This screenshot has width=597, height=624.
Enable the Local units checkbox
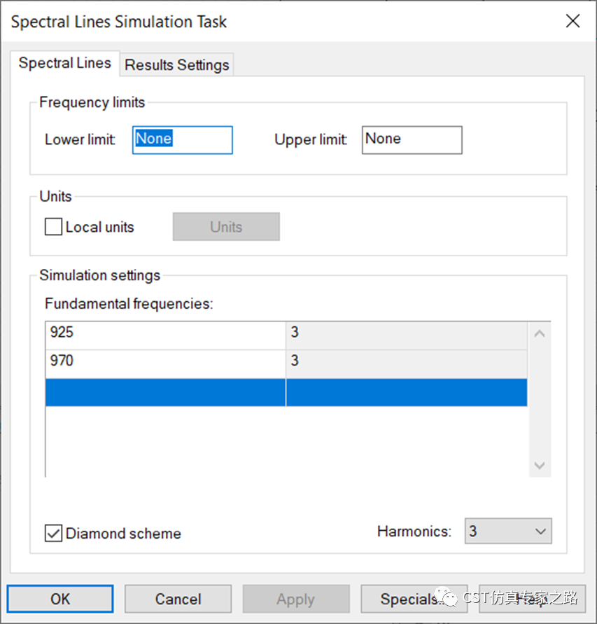tap(53, 227)
